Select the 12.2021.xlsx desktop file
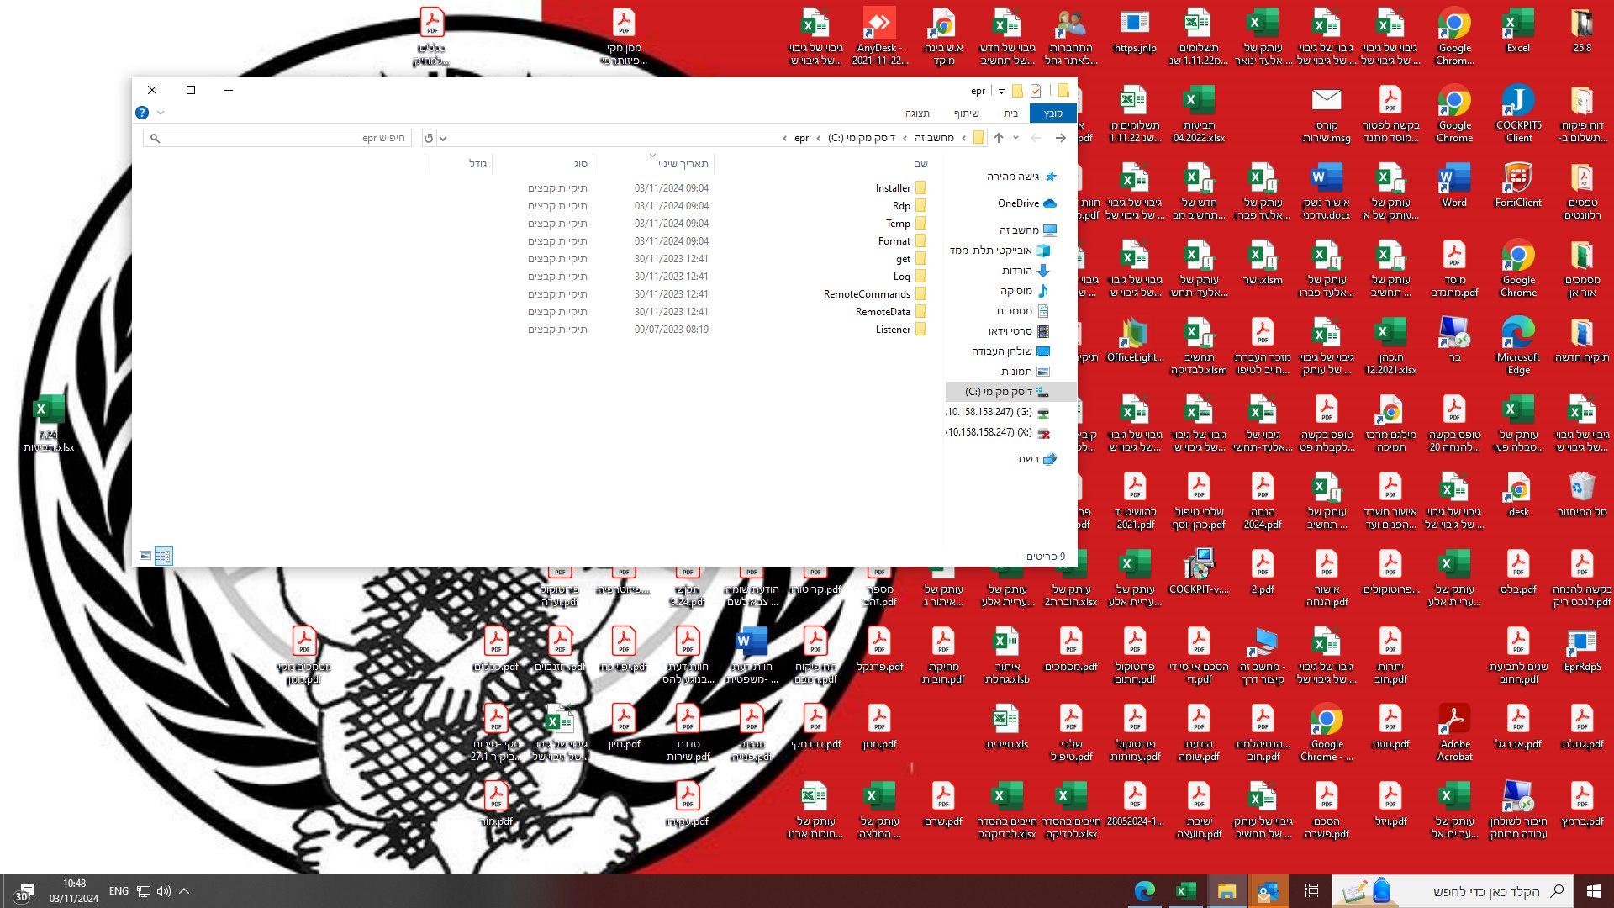The height and width of the screenshot is (908, 1614). [x=1390, y=346]
